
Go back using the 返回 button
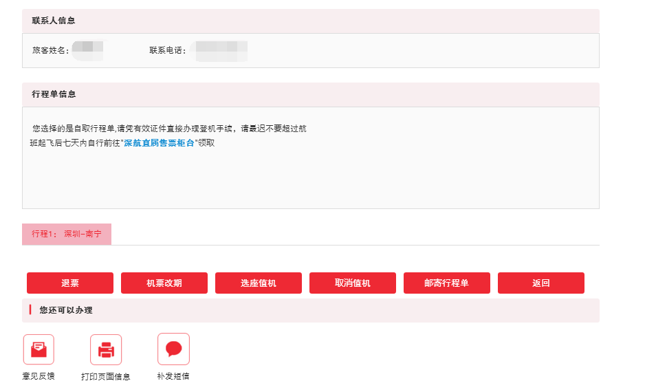click(x=541, y=283)
